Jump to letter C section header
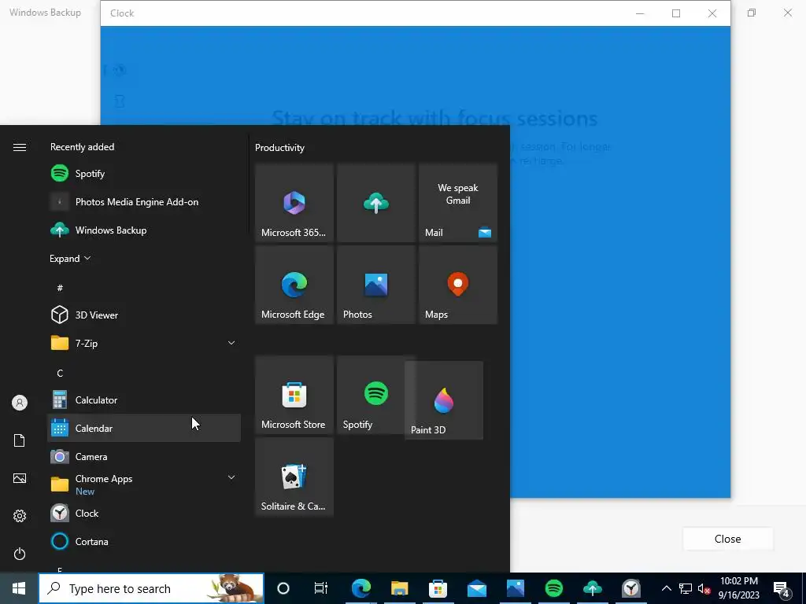Viewport: 806px width, 604px height. [60, 373]
